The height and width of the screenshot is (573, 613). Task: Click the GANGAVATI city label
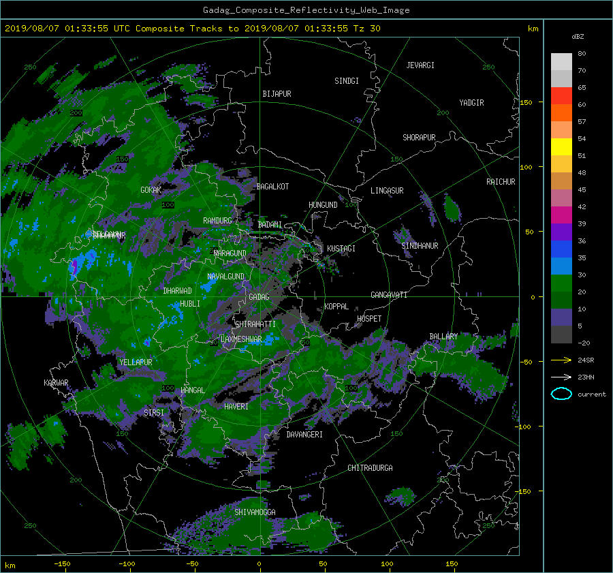(x=389, y=295)
